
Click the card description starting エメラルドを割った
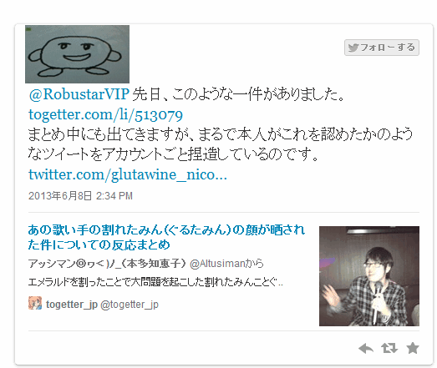155,282
